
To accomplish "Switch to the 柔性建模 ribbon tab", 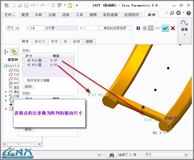I will point(110,15).
